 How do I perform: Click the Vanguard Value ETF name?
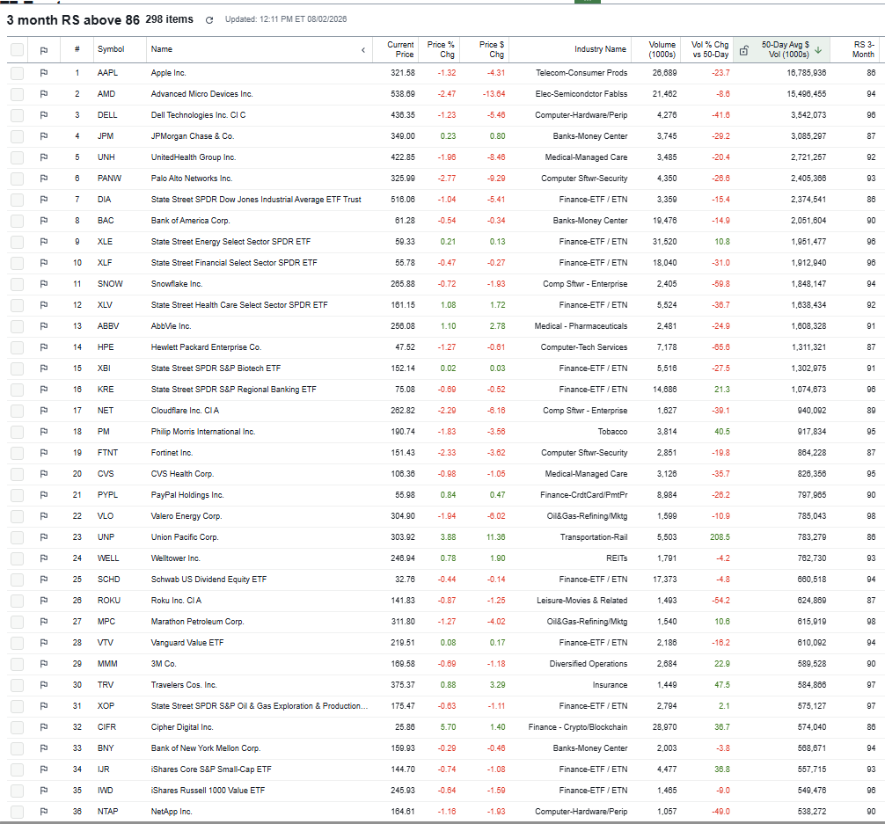click(x=187, y=643)
